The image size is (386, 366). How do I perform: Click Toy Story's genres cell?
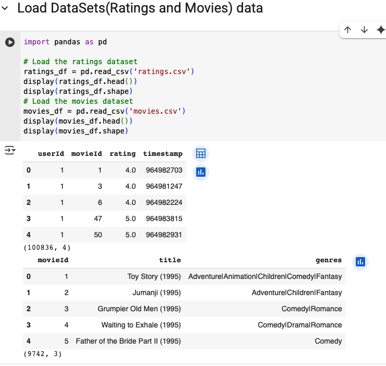coord(265,276)
